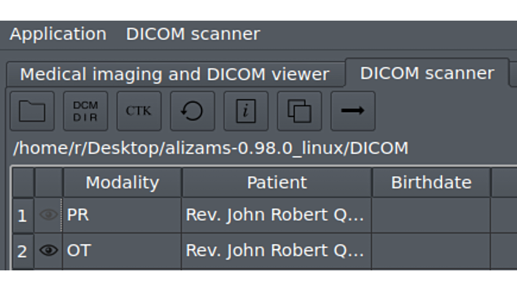
Task: Click the open folder icon
Action: point(32,111)
